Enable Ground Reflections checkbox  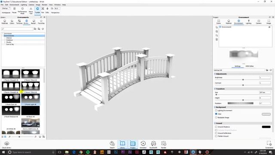(216, 133)
